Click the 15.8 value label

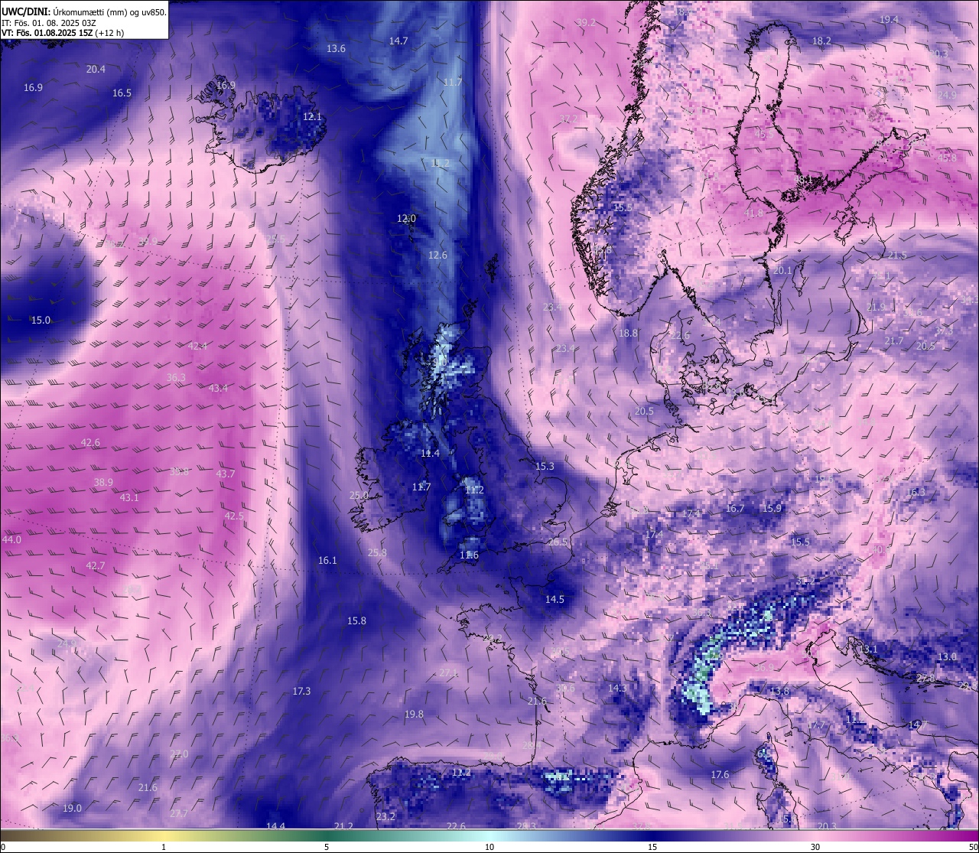(x=356, y=620)
